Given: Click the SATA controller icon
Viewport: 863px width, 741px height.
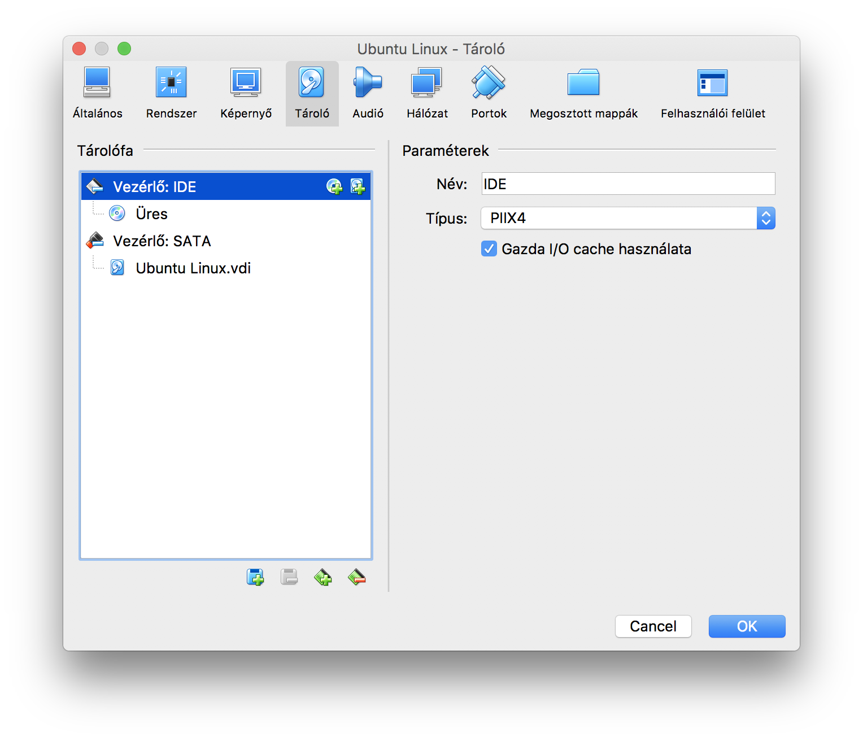Looking at the screenshot, I should click(x=95, y=241).
